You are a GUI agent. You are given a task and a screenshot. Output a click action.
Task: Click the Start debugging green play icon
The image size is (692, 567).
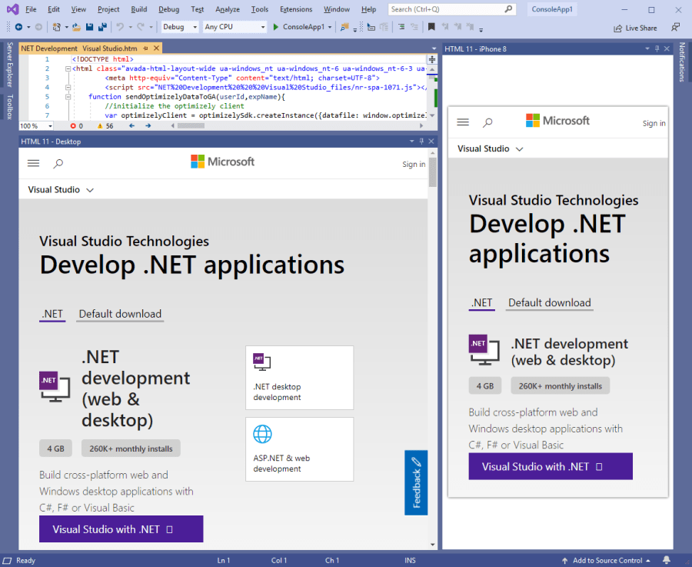click(276, 27)
